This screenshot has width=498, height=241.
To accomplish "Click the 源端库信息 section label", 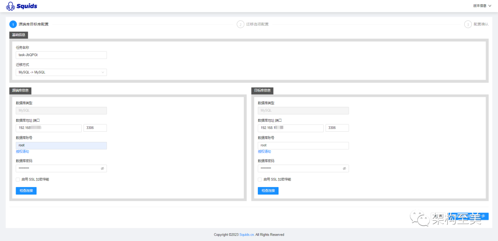I will click(x=20, y=90).
